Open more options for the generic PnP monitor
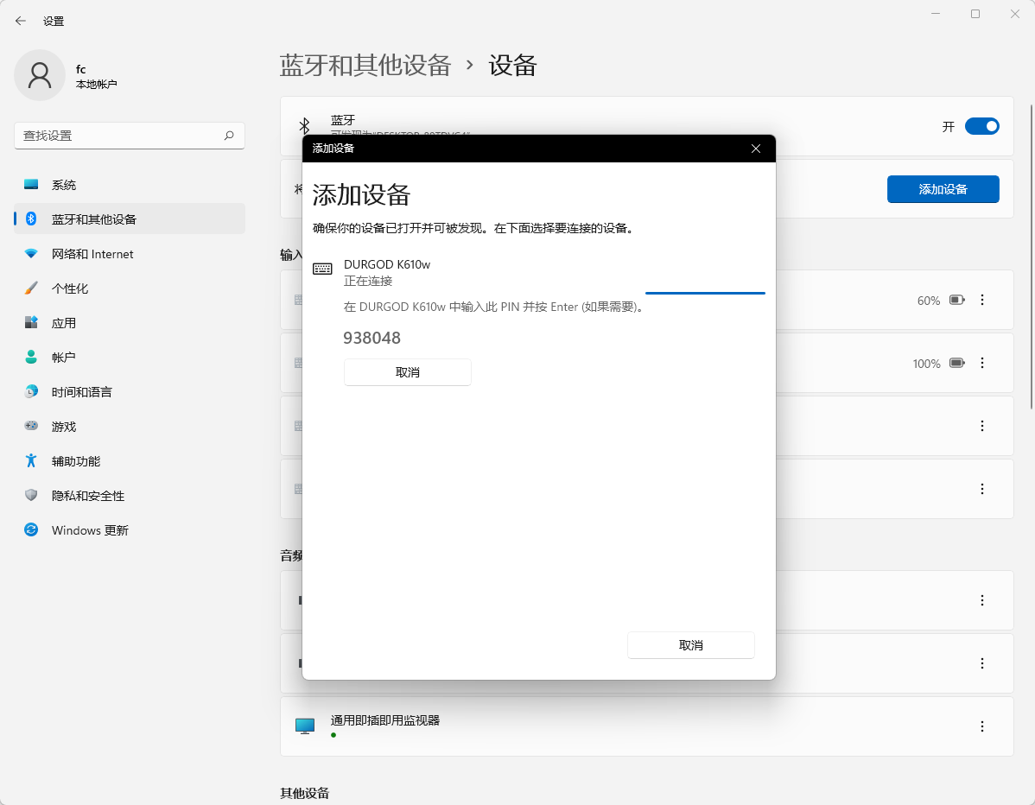Screen dimensions: 1035x805 (x=982, y=727)
